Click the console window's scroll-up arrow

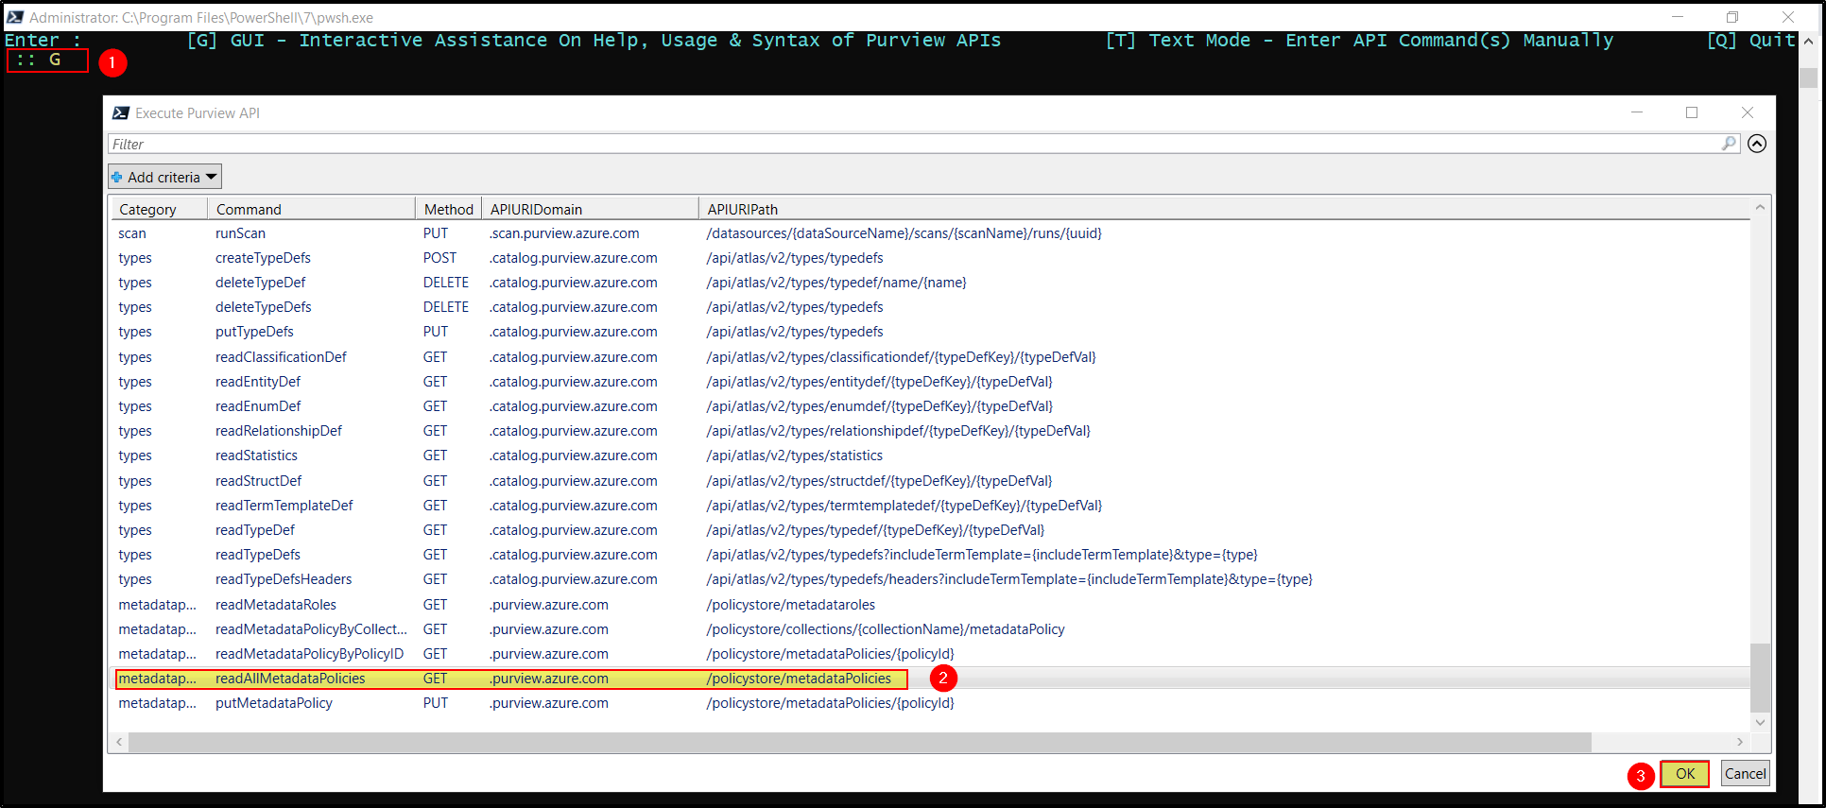(1808, 42)
